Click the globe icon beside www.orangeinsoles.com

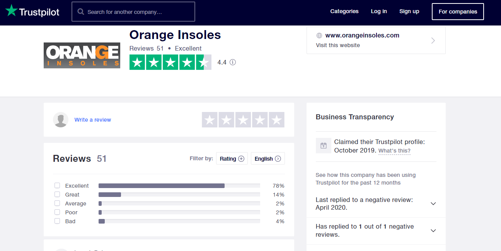tap(319, 36)
